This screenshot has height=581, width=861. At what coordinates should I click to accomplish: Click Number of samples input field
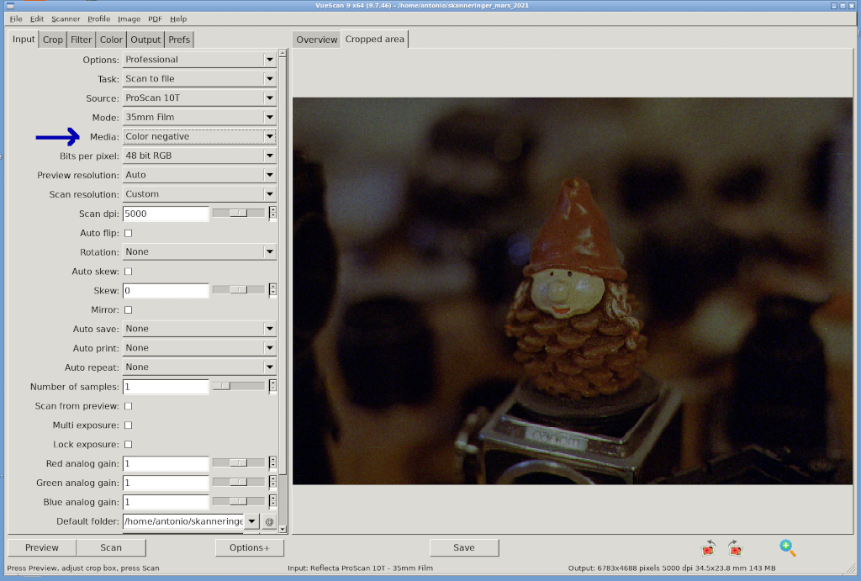coord(166,387)
